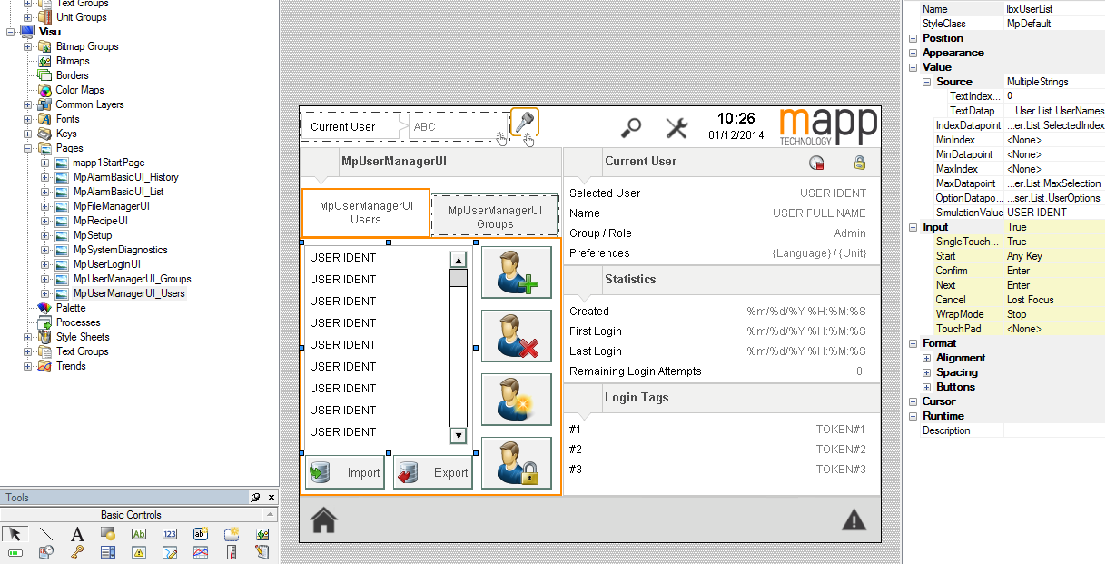Select the MpSystemDiagnostics page
Screen dimensions: 1106x564
[121, 250]
